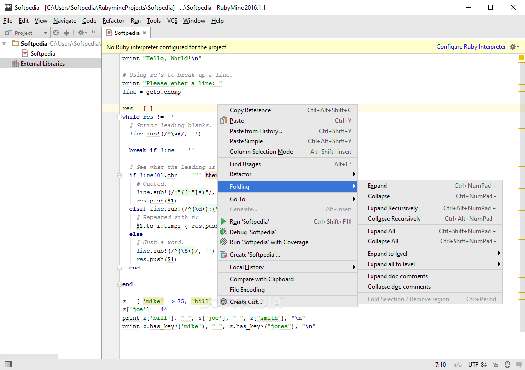525x370 pixels.
Task: Open the Project panel gear settings
Action: pos(82,33)
